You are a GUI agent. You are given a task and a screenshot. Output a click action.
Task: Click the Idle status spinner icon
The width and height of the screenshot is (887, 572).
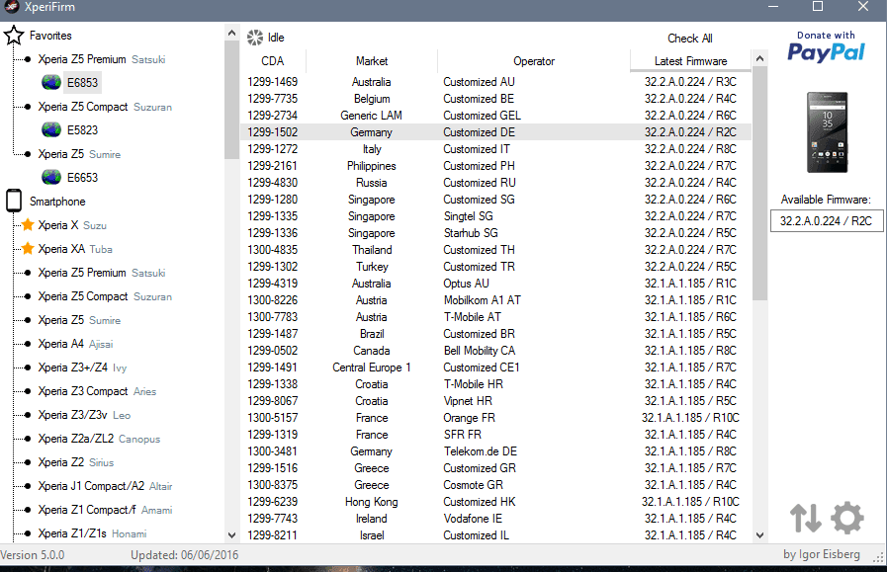click(x=255, y=38)
